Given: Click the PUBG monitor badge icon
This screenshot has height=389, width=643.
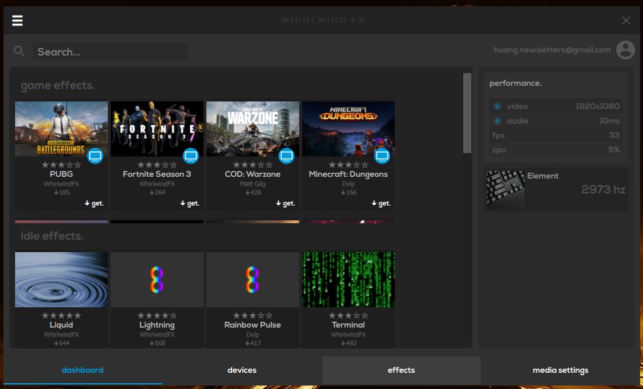Looking at the screenshot, I should [x=95, y=155].
